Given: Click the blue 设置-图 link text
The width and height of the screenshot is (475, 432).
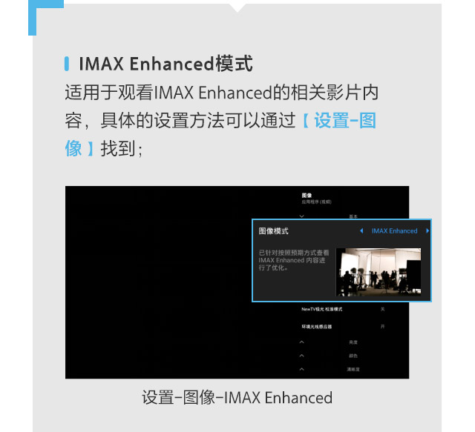Looking at the screenshot, I should click(340, 120).
